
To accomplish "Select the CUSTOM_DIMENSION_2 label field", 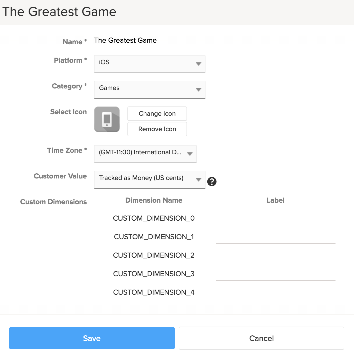I will (x=275, y=256).
